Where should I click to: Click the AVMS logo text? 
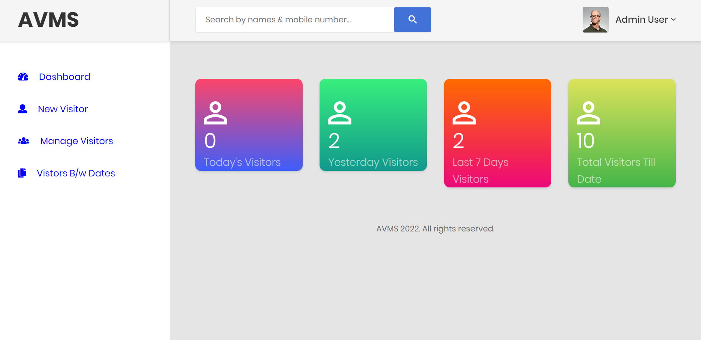(x=48, y=19)
